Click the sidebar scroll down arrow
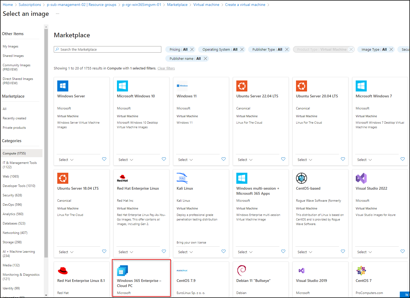The width and height of the screenshot is (410, 298). coord(46,295)
